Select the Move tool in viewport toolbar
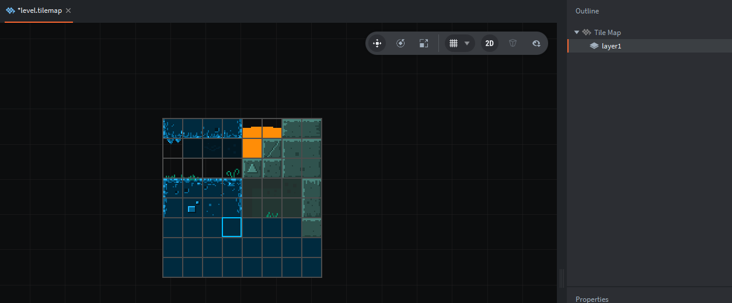 (x=377, y=43)
